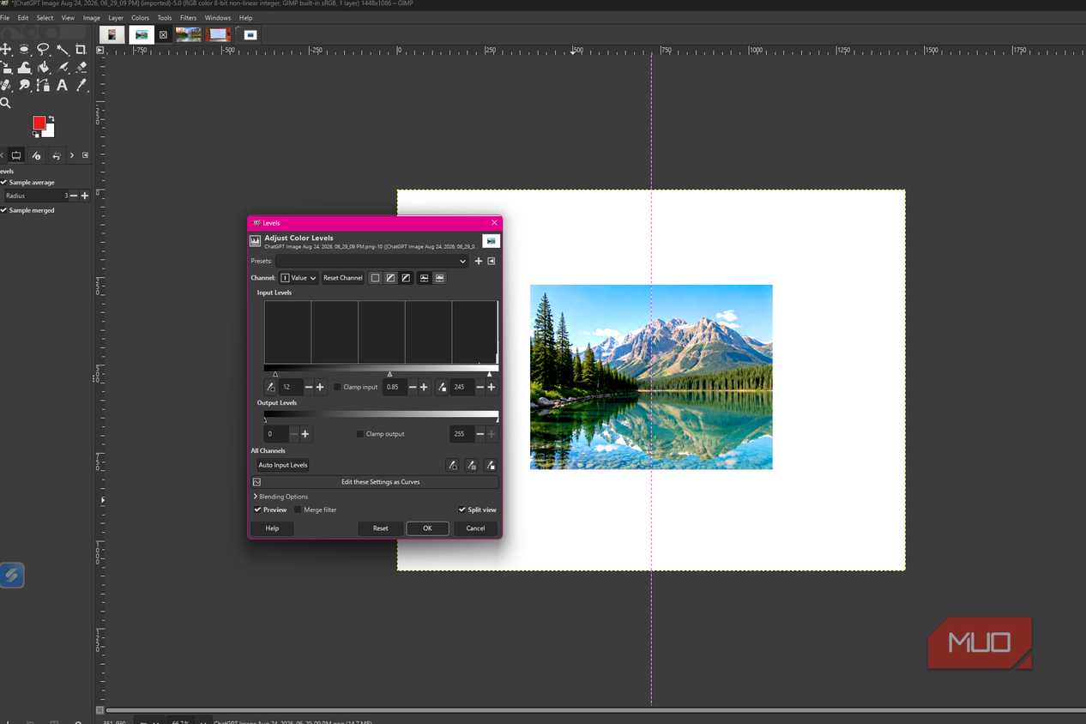1086x724 pixels.
Task: Open the Colors menu
Action: point(140,17)
